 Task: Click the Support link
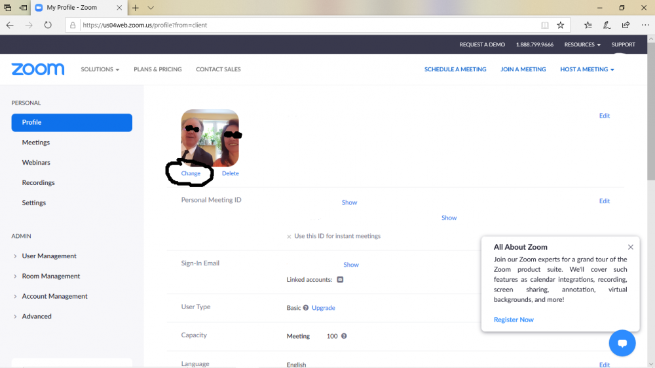[624, 44]
